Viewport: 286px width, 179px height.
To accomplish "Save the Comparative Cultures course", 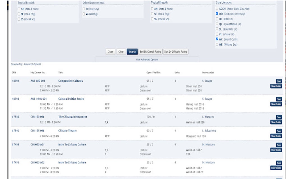I will [279, 81].
